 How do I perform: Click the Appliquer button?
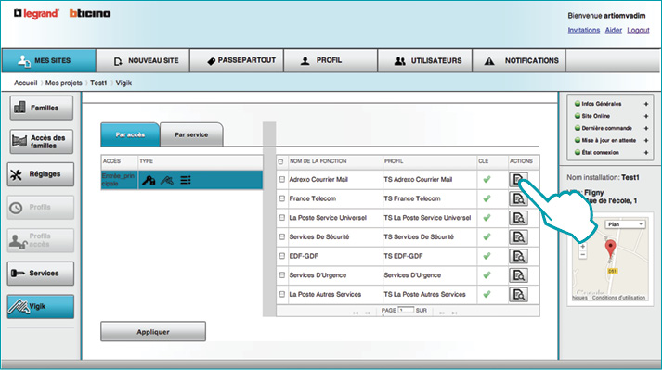point(153,332)
